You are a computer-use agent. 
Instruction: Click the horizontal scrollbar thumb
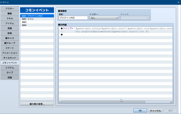click(103, 102)
